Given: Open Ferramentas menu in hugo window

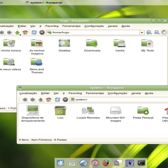Looking at the screenshot, I should point(71,26).
